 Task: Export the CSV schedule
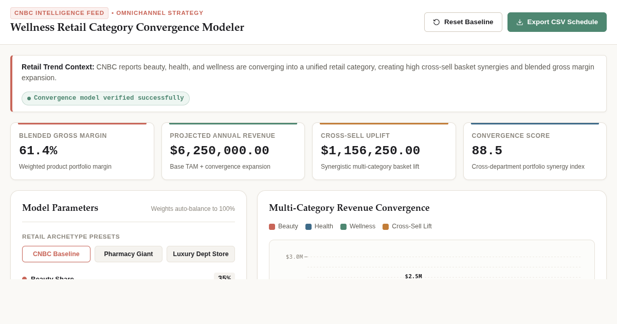coord(557,22)
